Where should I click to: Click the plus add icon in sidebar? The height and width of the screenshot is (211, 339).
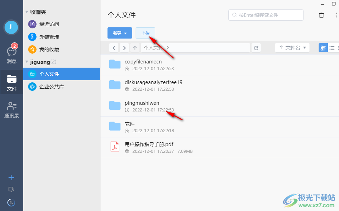click(11, 178)
